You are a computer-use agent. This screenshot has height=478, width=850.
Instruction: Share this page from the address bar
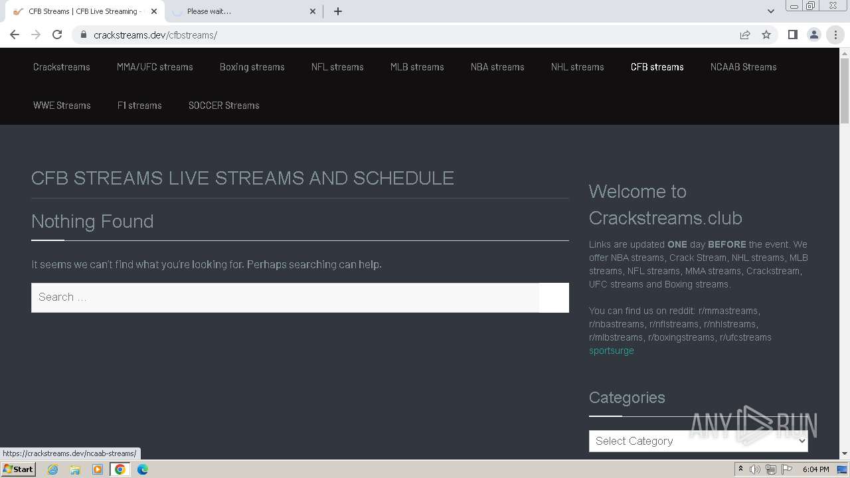click(745, 35)
